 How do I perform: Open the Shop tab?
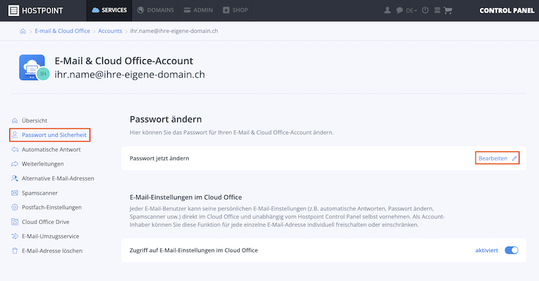[235, 10]
